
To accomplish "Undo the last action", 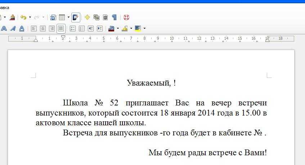I will (x=23, y=17).
